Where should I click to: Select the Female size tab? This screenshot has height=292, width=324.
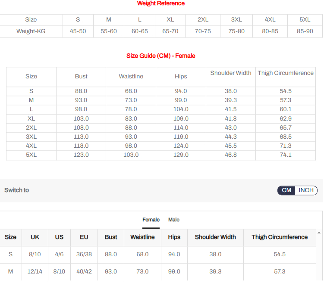pyautogui.click(x=151, y=220)
